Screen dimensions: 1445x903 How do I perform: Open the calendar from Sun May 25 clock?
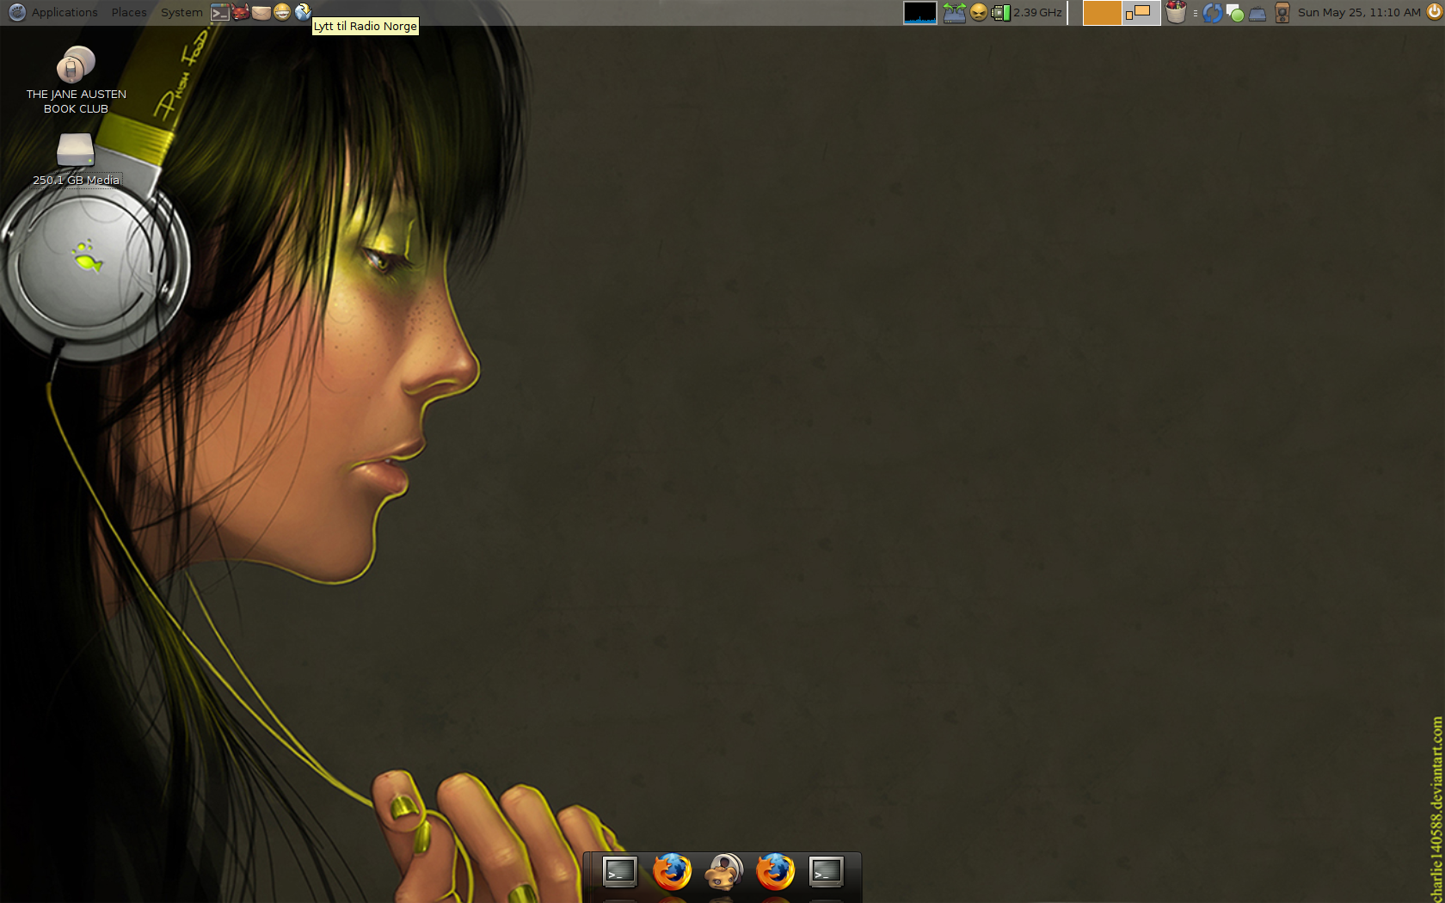1359,12
